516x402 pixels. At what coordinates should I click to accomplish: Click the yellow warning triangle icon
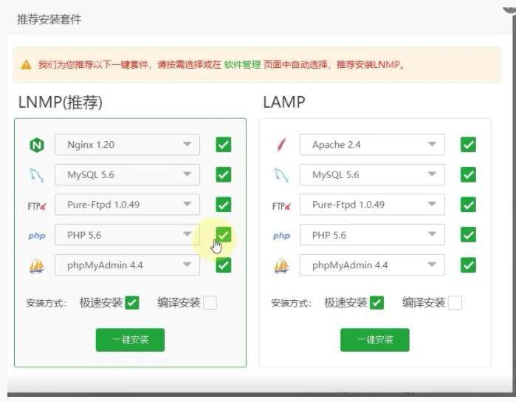[x=26, y=65]
